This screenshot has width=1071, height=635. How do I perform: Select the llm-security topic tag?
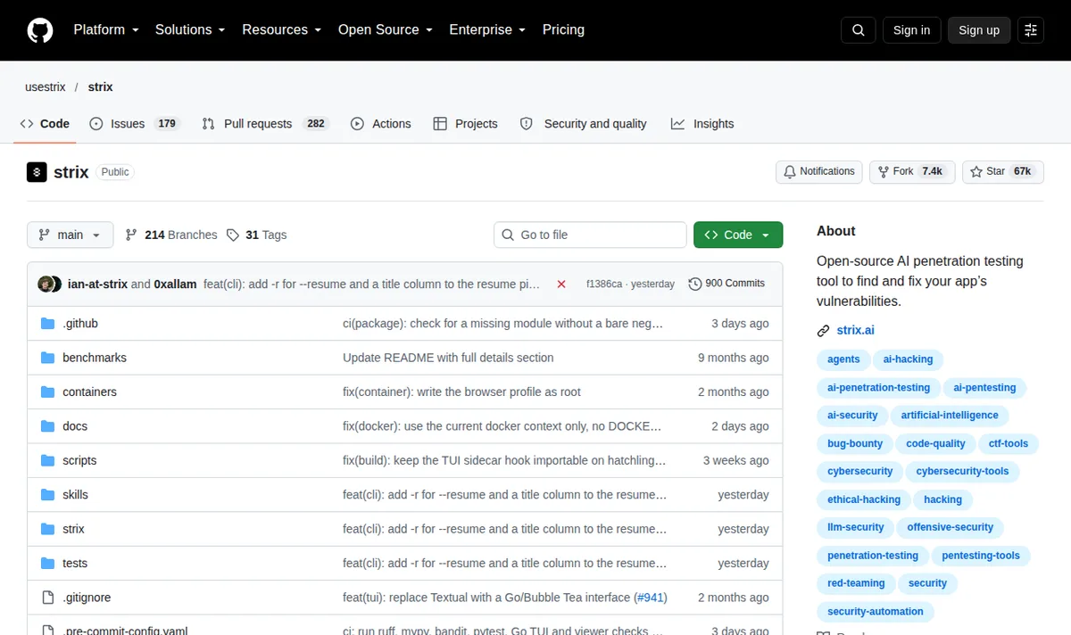[x=855, y=527]
